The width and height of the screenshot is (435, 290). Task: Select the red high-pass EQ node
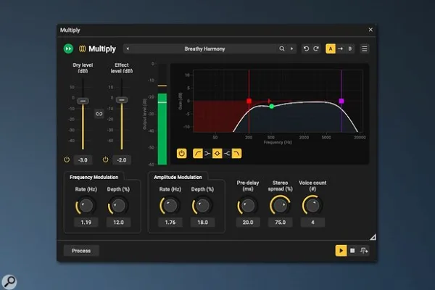[249, 101]
